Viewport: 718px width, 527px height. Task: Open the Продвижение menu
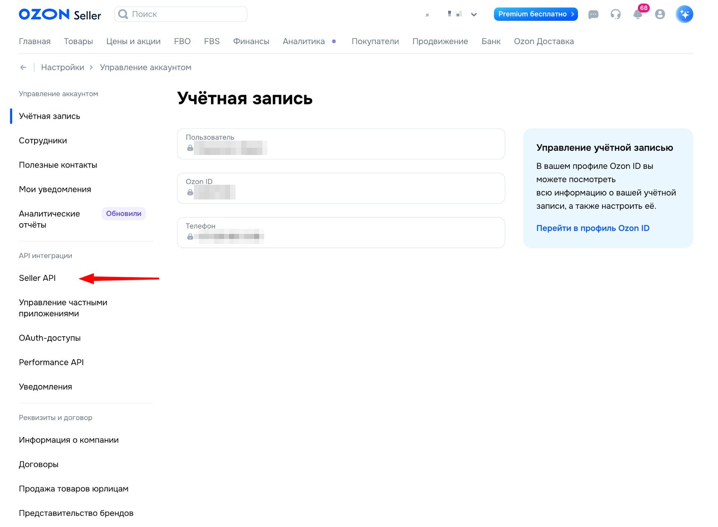(x=440, y=41)
